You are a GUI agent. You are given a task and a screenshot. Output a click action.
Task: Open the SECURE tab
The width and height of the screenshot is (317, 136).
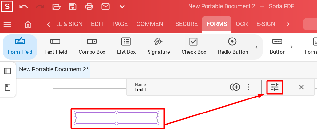point(187,24)
